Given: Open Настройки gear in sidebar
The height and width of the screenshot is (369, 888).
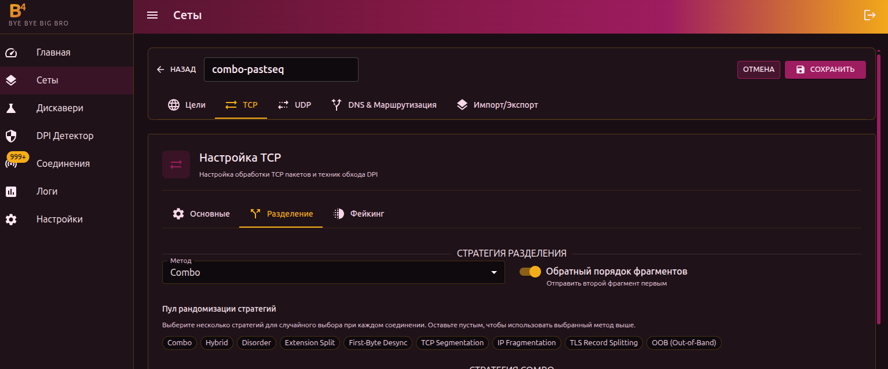Looking at the screenshot, I should pos(11,220).
